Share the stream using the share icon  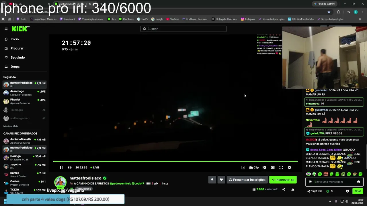pyautogui.click(x=284, y=189)
